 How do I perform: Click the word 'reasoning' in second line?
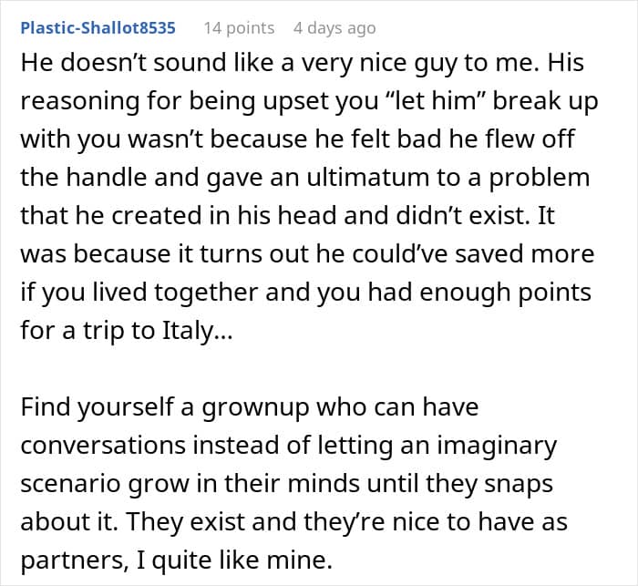80,102
